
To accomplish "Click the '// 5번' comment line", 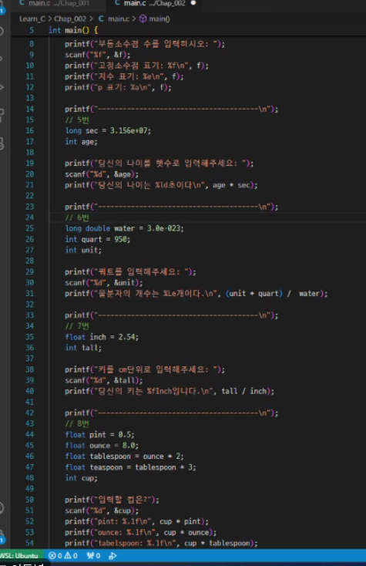I will 77,120.
